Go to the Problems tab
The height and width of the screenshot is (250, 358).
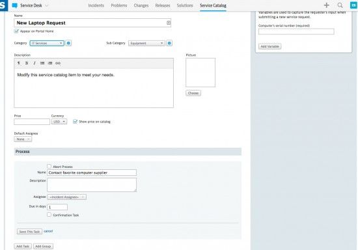tap(119, 5)
